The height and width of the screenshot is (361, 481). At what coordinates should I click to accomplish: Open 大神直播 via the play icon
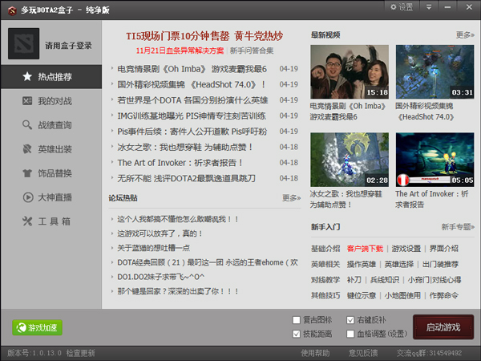[27, 197]
